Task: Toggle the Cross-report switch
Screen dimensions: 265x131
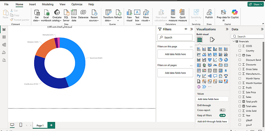Action: pyautogui.click(x=222, y=110)
